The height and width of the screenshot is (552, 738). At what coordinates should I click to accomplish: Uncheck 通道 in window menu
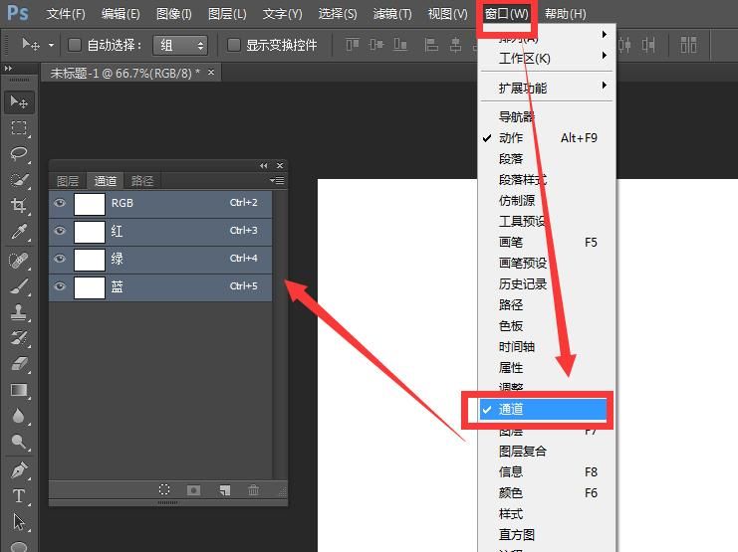coord(543,409)
